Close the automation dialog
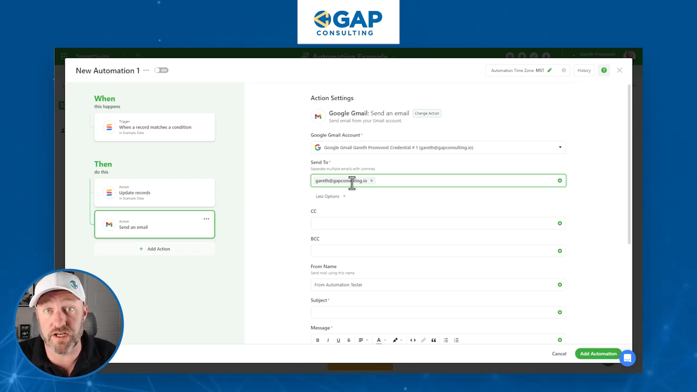This screenshot has width=697, height=392. [x=619, y=70]
